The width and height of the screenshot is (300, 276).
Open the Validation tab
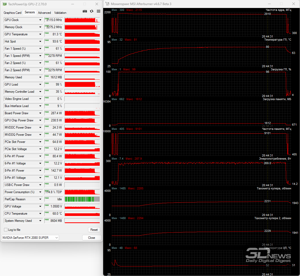(x=60, y=12)
